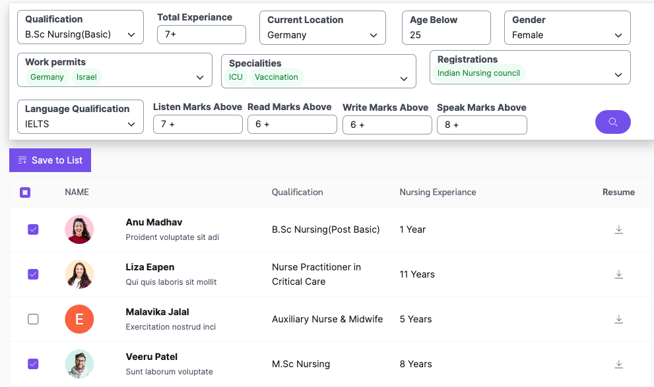Select Malavika Jalal's row checkbox
The image size is (654, 387).
point(33,319)
